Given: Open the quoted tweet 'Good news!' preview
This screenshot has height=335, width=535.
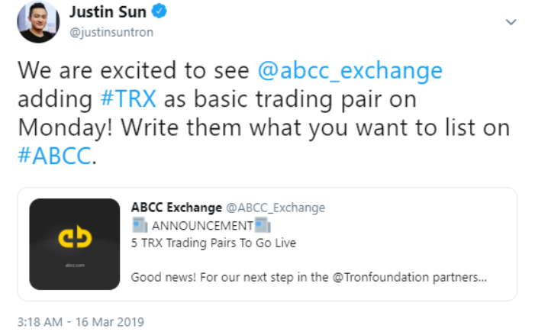Looking at the screenshot, I should point(309,277).
